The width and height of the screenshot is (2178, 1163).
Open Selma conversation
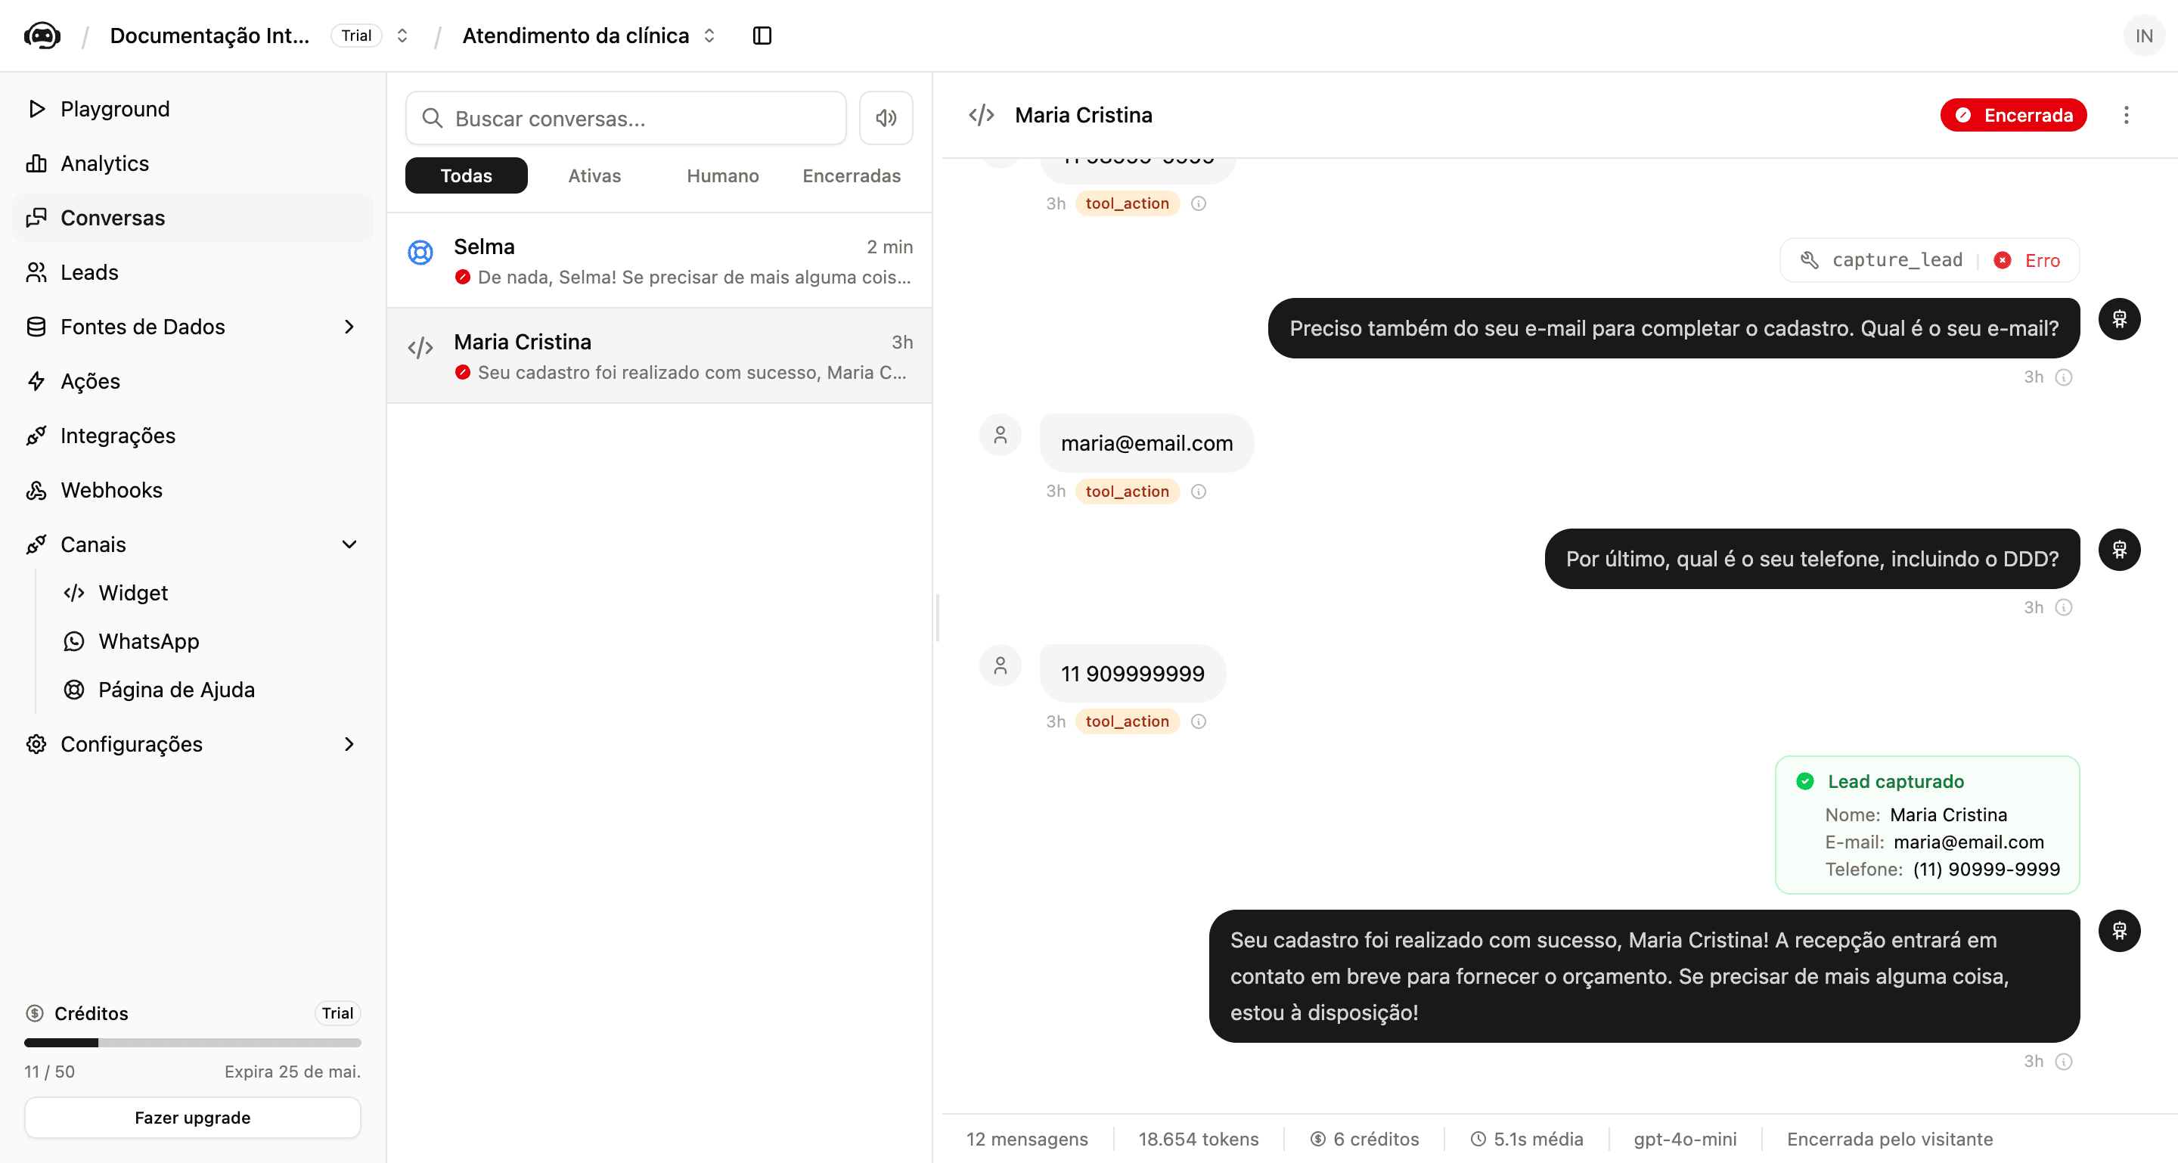[659, 261]
